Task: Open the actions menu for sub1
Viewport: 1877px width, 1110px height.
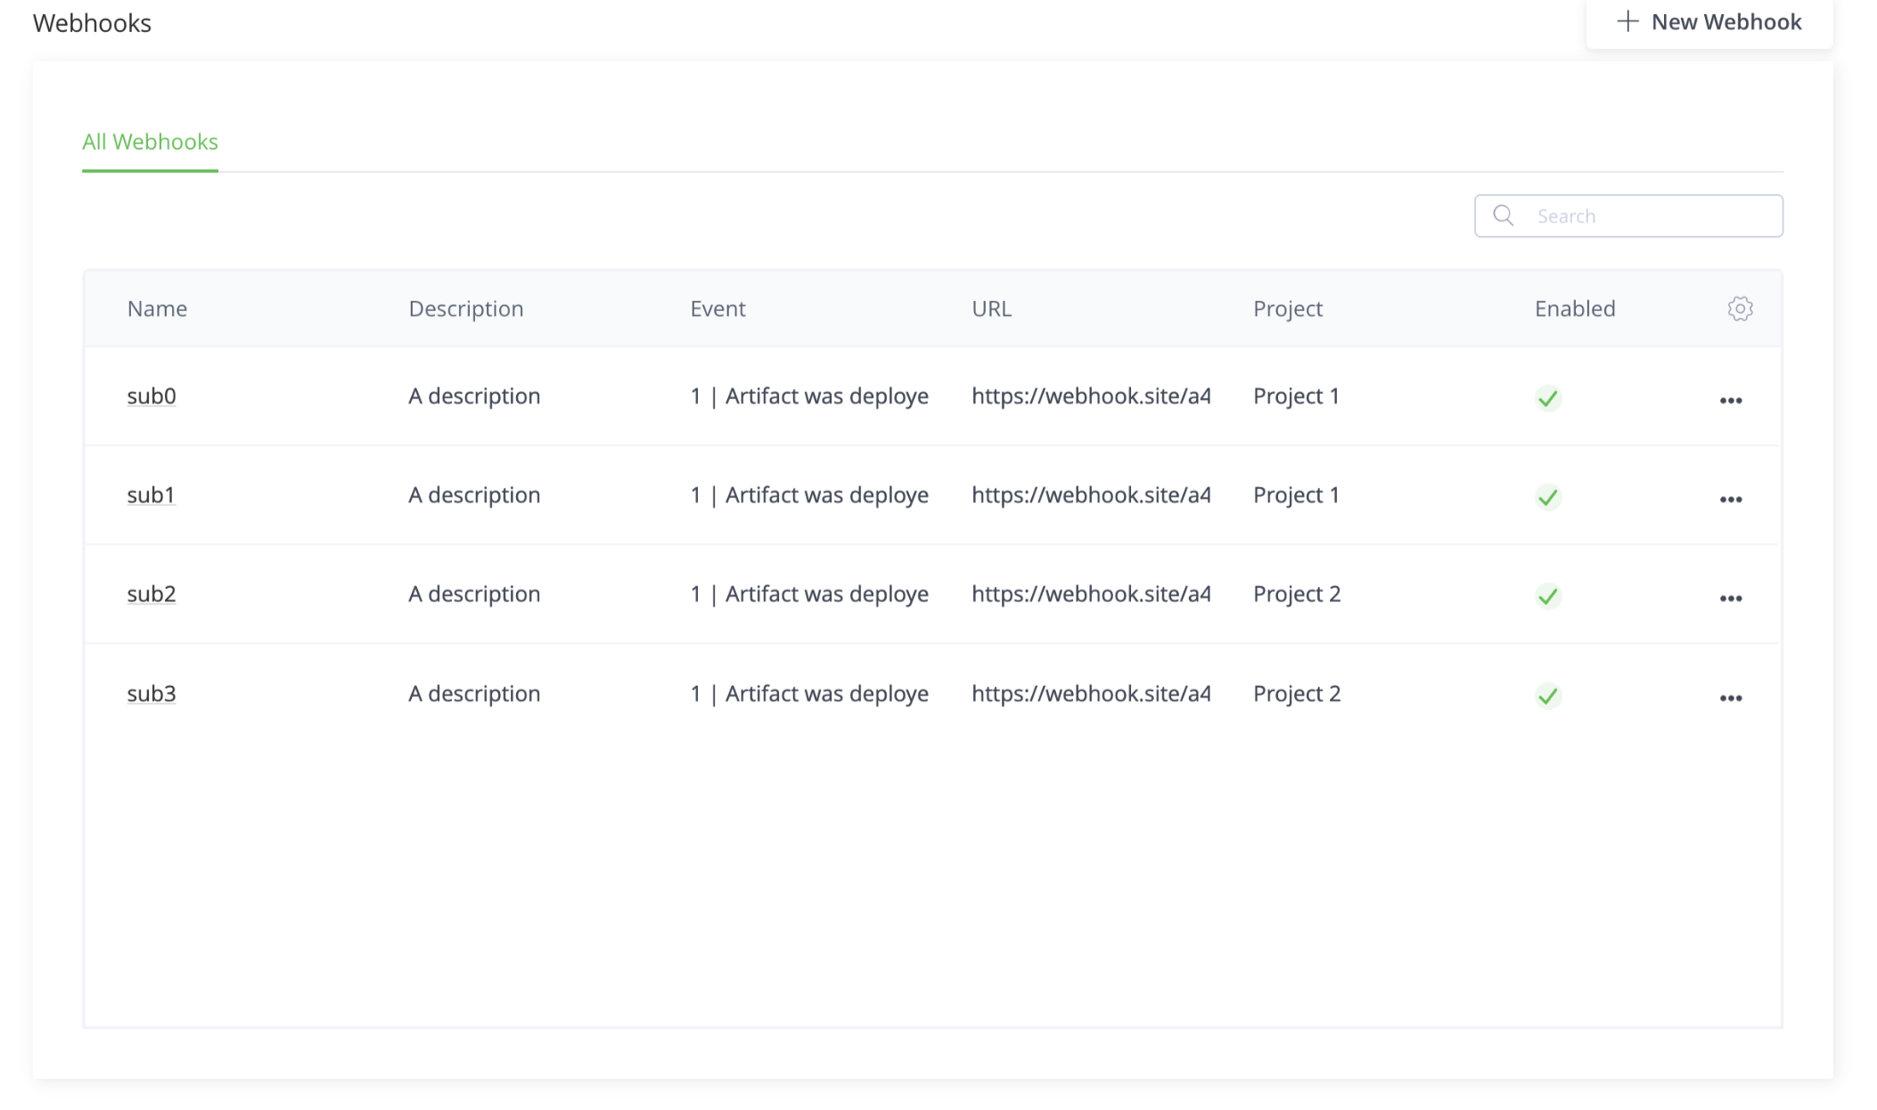Action: pos(1731,499)
